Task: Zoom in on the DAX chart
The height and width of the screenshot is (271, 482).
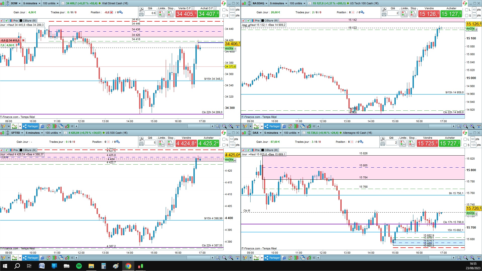Action: (472, 258)
